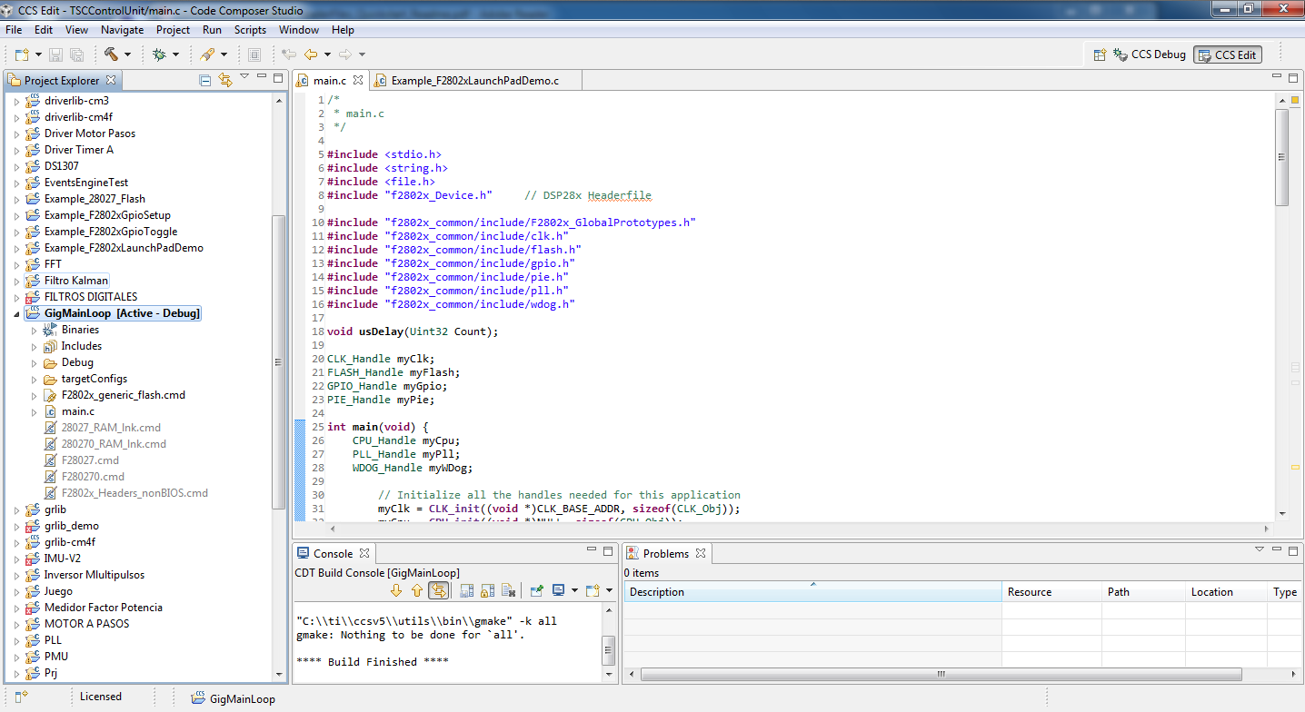Screen dimensions: 1305x712
Task: Expand the Debug folder in GigMainLoop
Action: point(34,362)
